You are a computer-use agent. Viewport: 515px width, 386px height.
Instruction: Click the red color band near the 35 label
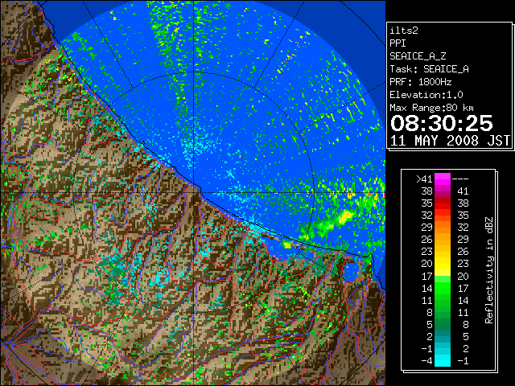[x=443, y=203]
